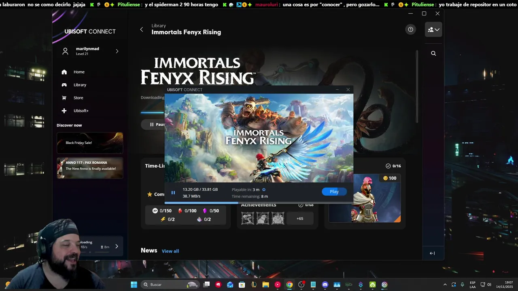Open File Explorer from the taskbar
Image resolution: width=518 pixels, height=291 pixels.
[266, 285]
